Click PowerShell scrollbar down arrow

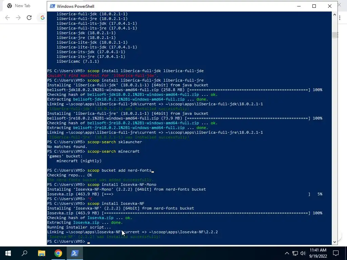(x=334, y=242)
